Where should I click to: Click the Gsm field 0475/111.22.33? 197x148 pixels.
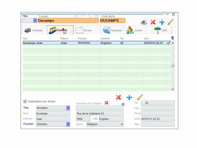pos(158,119)
